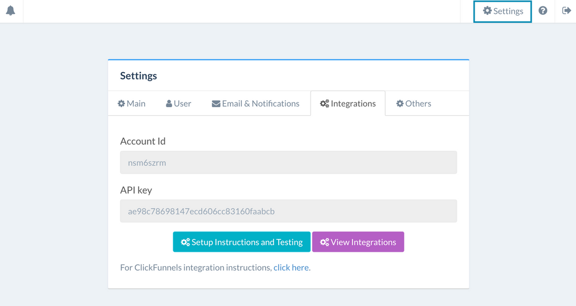This screenshot has height=306, width=576.
Task: Click the person icon on User tab
Action: tap(169, 104)
